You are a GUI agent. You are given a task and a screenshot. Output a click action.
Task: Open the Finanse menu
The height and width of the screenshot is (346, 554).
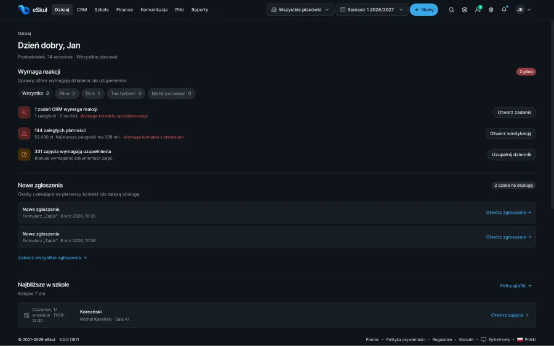(x=124, y=10)
